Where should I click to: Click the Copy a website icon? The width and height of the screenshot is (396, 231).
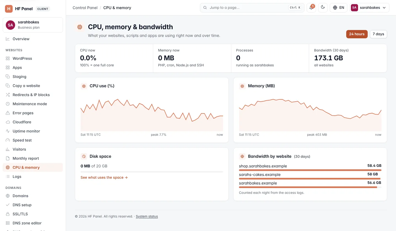[8, 86]
